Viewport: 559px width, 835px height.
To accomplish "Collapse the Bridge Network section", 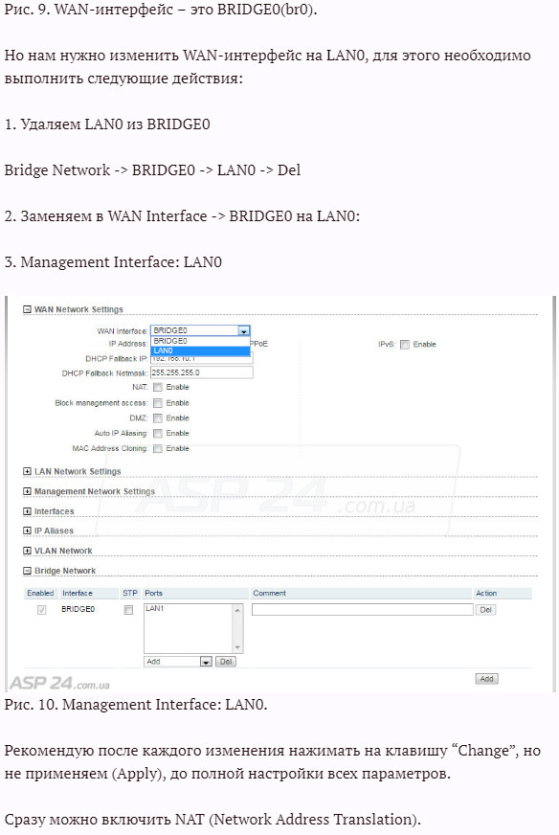I will click(x=27, y=571).
